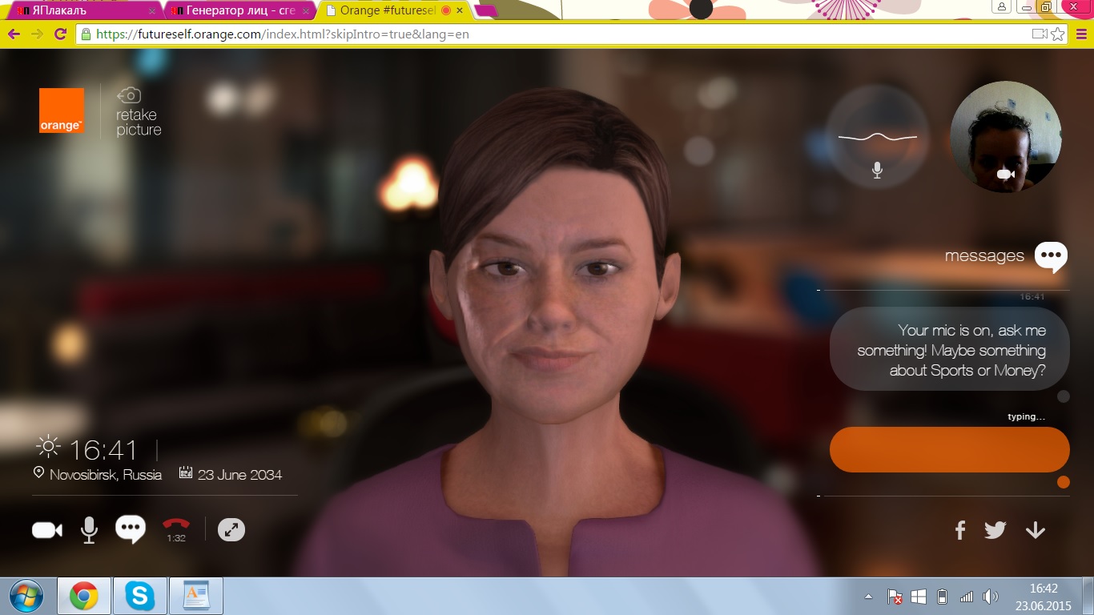Open chat with speech bubble control icon
Viewport: 1094px width, 615px height.
tap(131, 529)
